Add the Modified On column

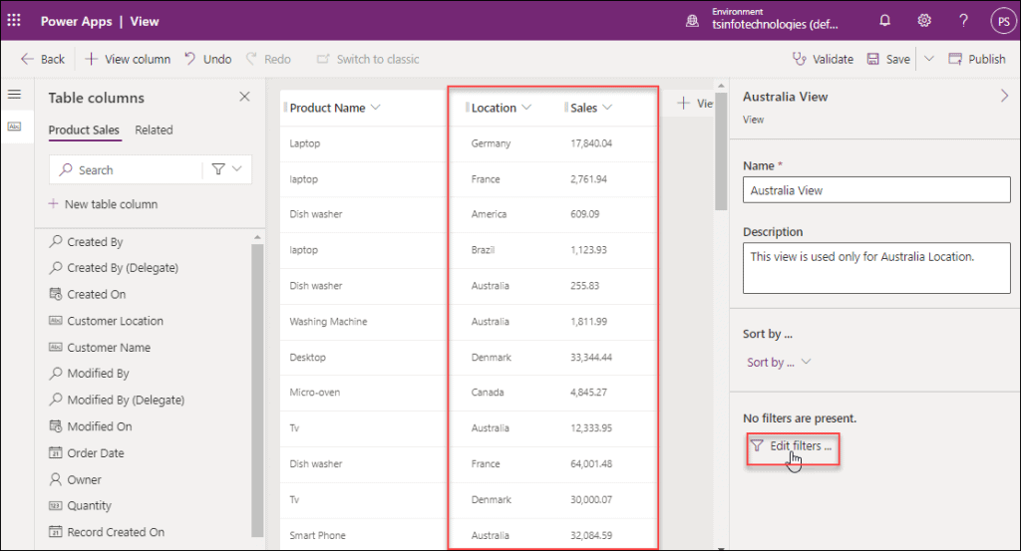[91, 426]
